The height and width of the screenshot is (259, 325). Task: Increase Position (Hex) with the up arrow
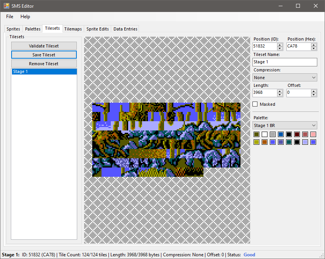pos(314,45)
